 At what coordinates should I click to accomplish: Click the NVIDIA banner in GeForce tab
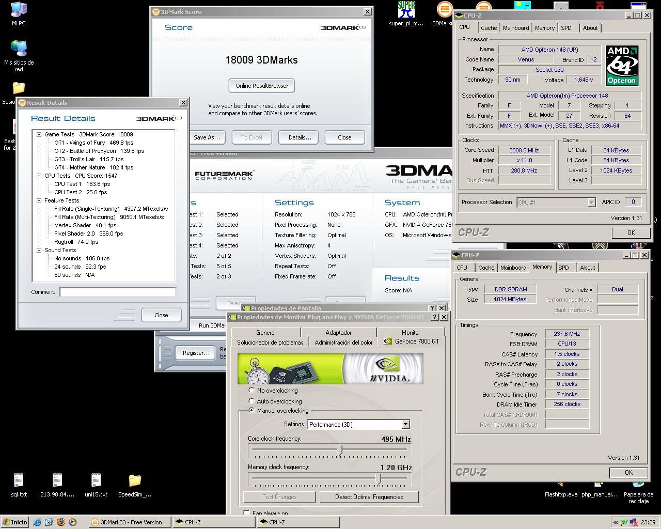pyautogui.click(x=330, y=369)
